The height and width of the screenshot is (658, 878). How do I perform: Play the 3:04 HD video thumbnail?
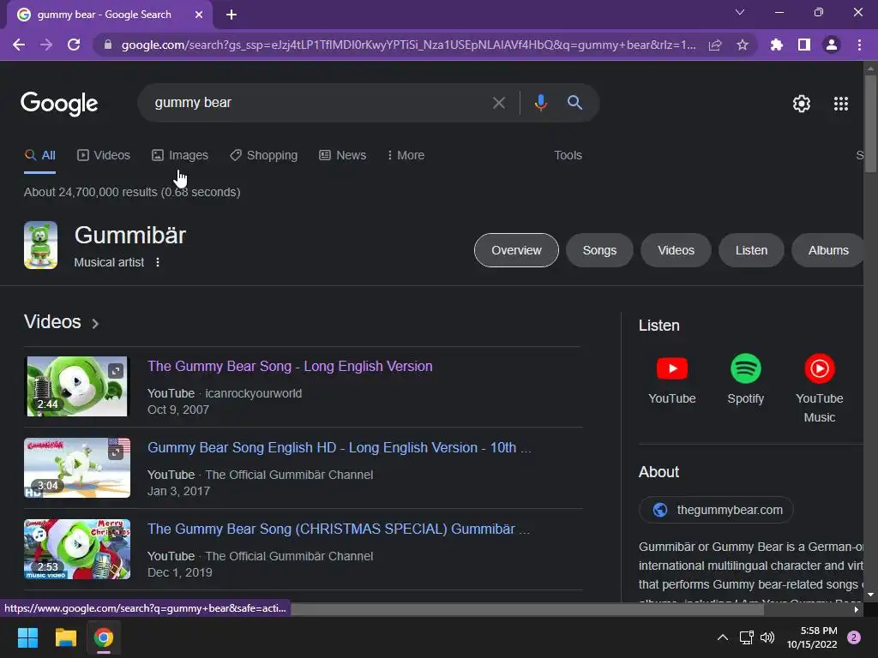(77, 468)
